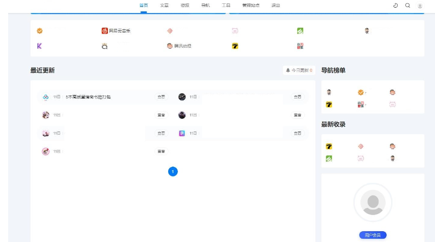The height and width of the screenshot is (242, 435).
Task: Open the 腾讯动漫 monkey link
Action: pyautogui.click(x=179, y=46)
